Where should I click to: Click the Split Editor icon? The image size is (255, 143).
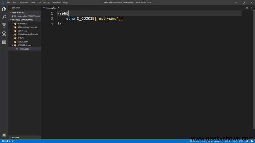[x=247, y=8]
